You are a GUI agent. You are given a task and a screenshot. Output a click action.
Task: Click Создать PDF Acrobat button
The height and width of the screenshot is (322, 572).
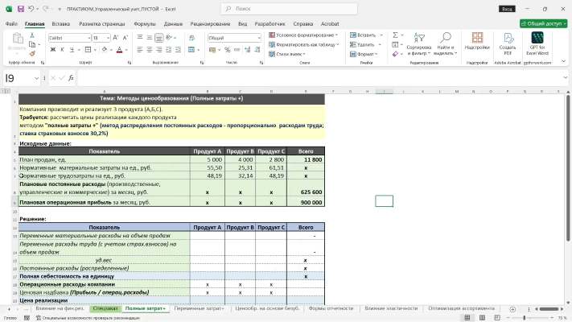[x=508, y=43]
